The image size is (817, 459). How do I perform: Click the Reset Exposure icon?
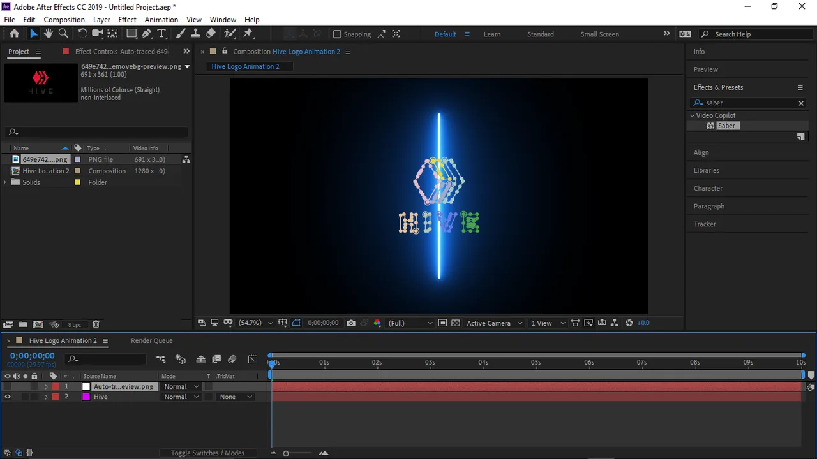pyautogui.click(x=629, y=323)
